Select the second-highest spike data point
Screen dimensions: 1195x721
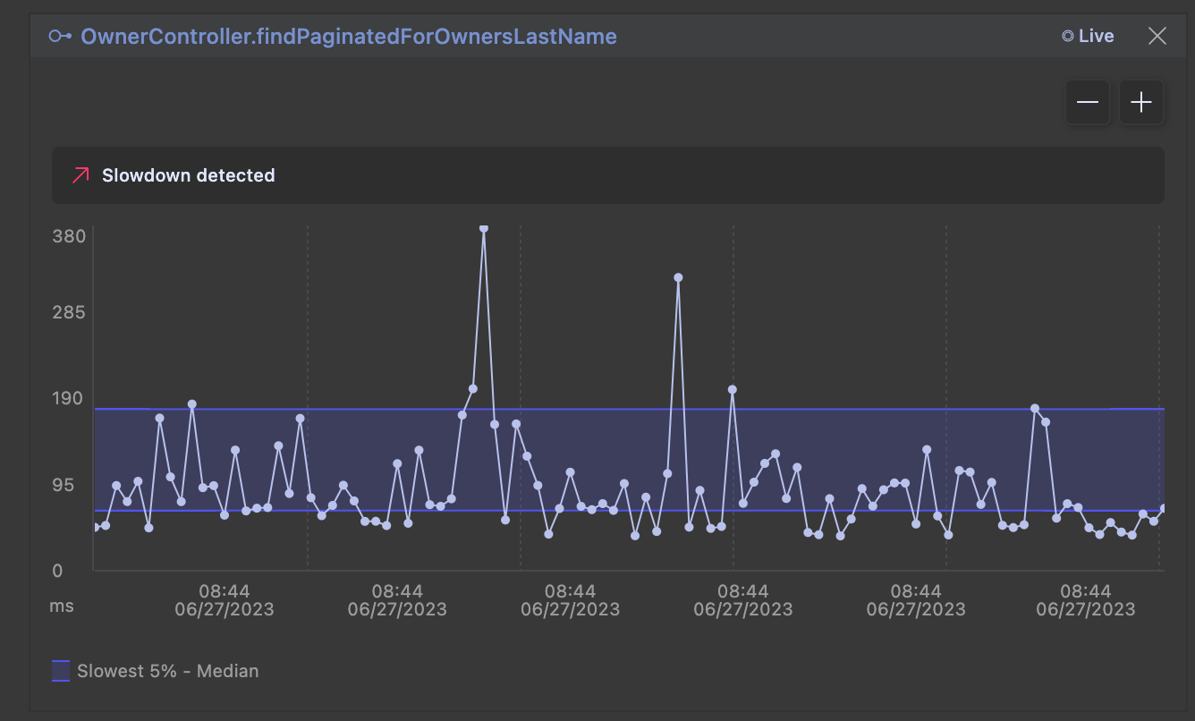tap(678, 277)
